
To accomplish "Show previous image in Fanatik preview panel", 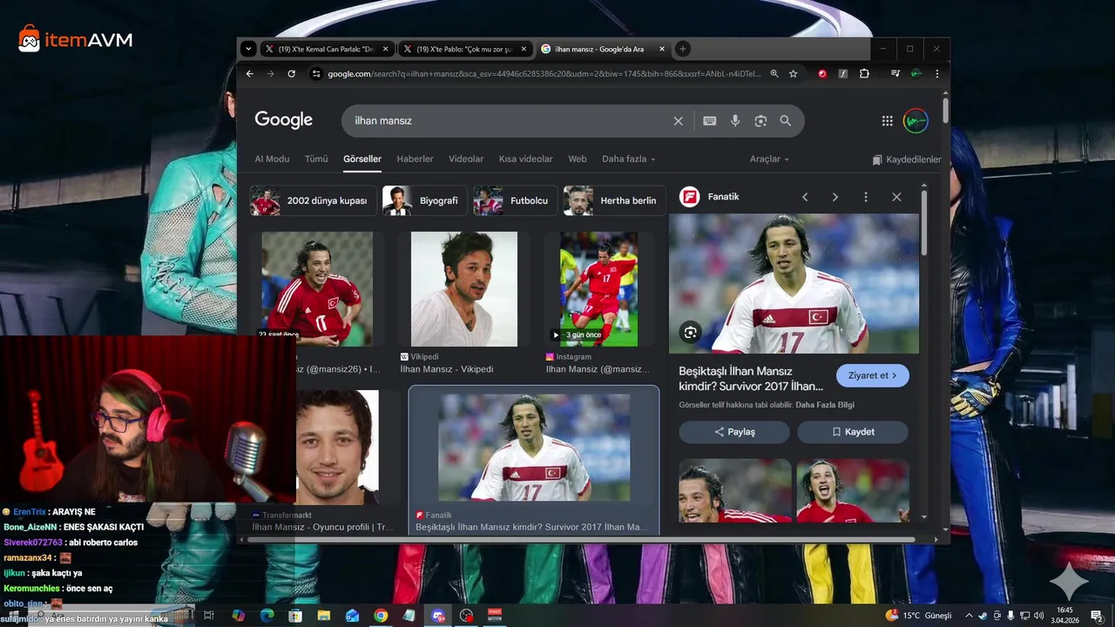I will click(805, 197).
